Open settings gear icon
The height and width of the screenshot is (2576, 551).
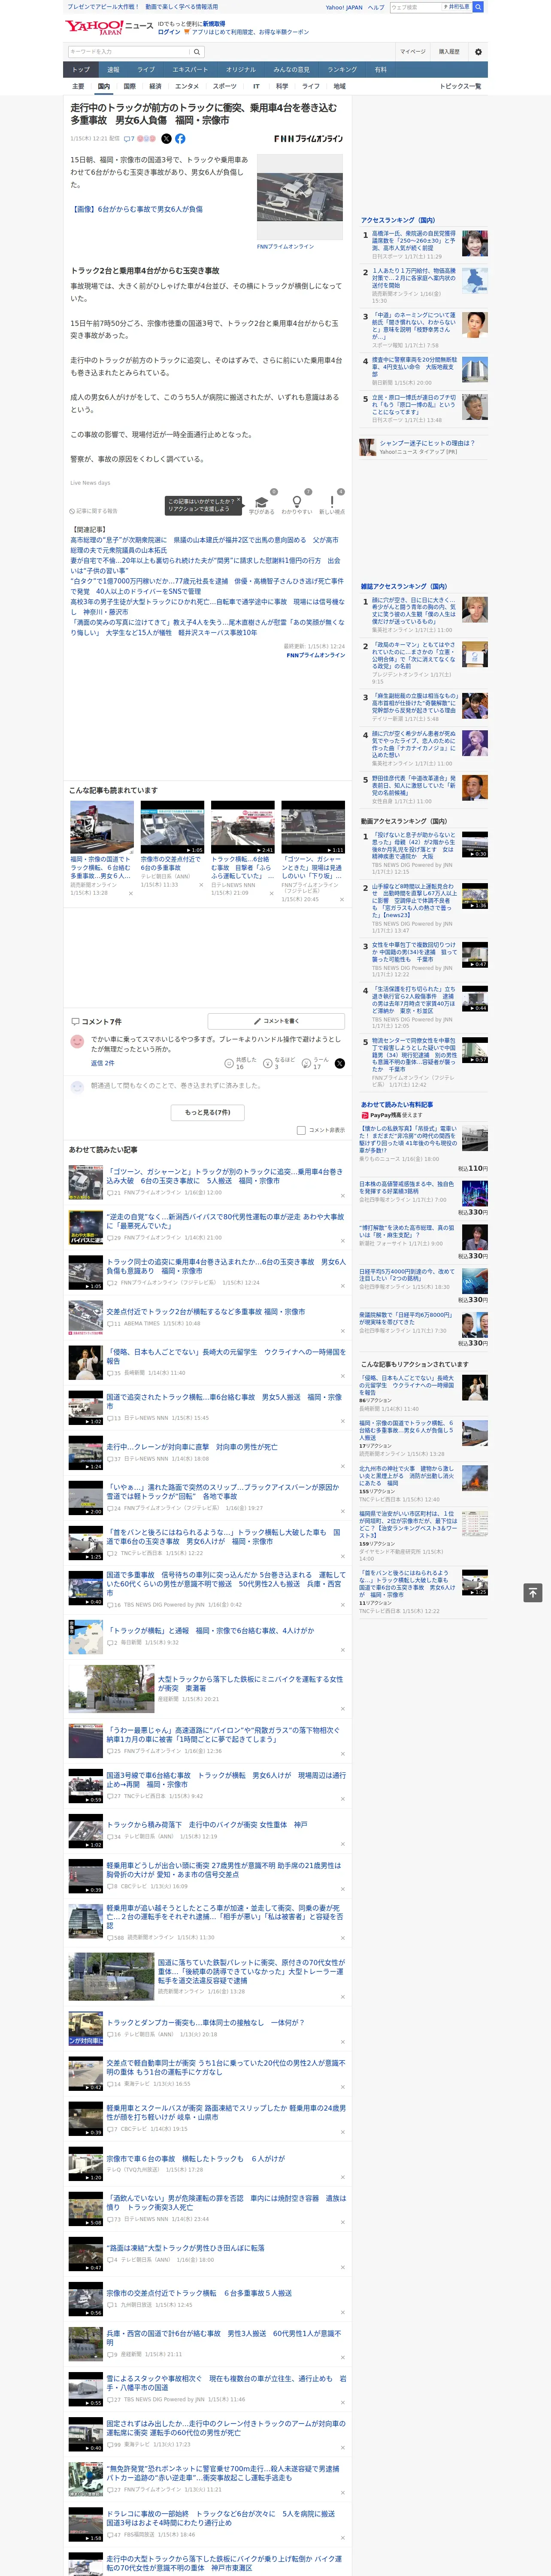(x=478, y=52)
